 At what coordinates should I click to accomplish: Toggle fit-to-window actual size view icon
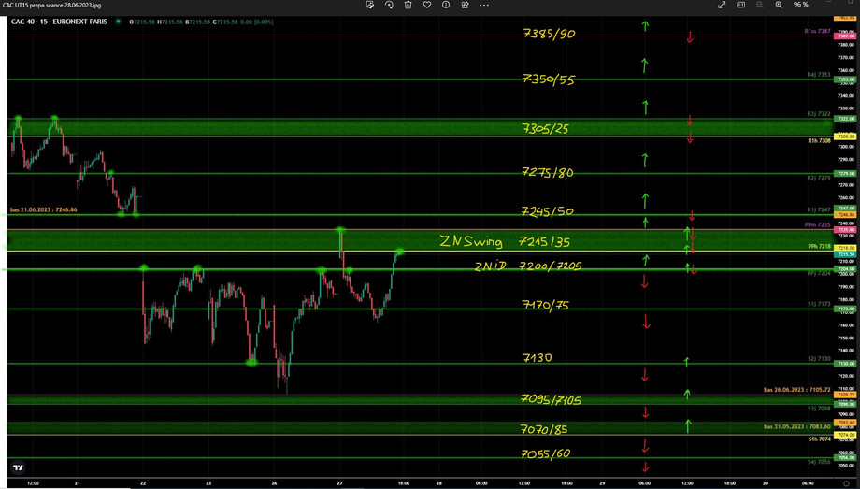pos(740,6)
